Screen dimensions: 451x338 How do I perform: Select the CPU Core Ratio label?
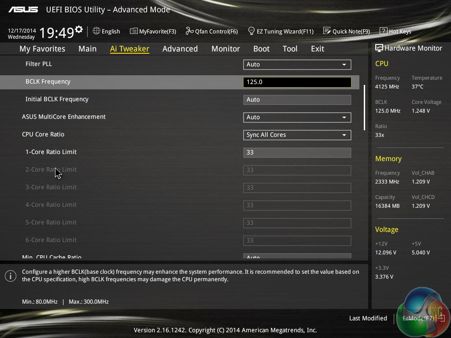43,134
